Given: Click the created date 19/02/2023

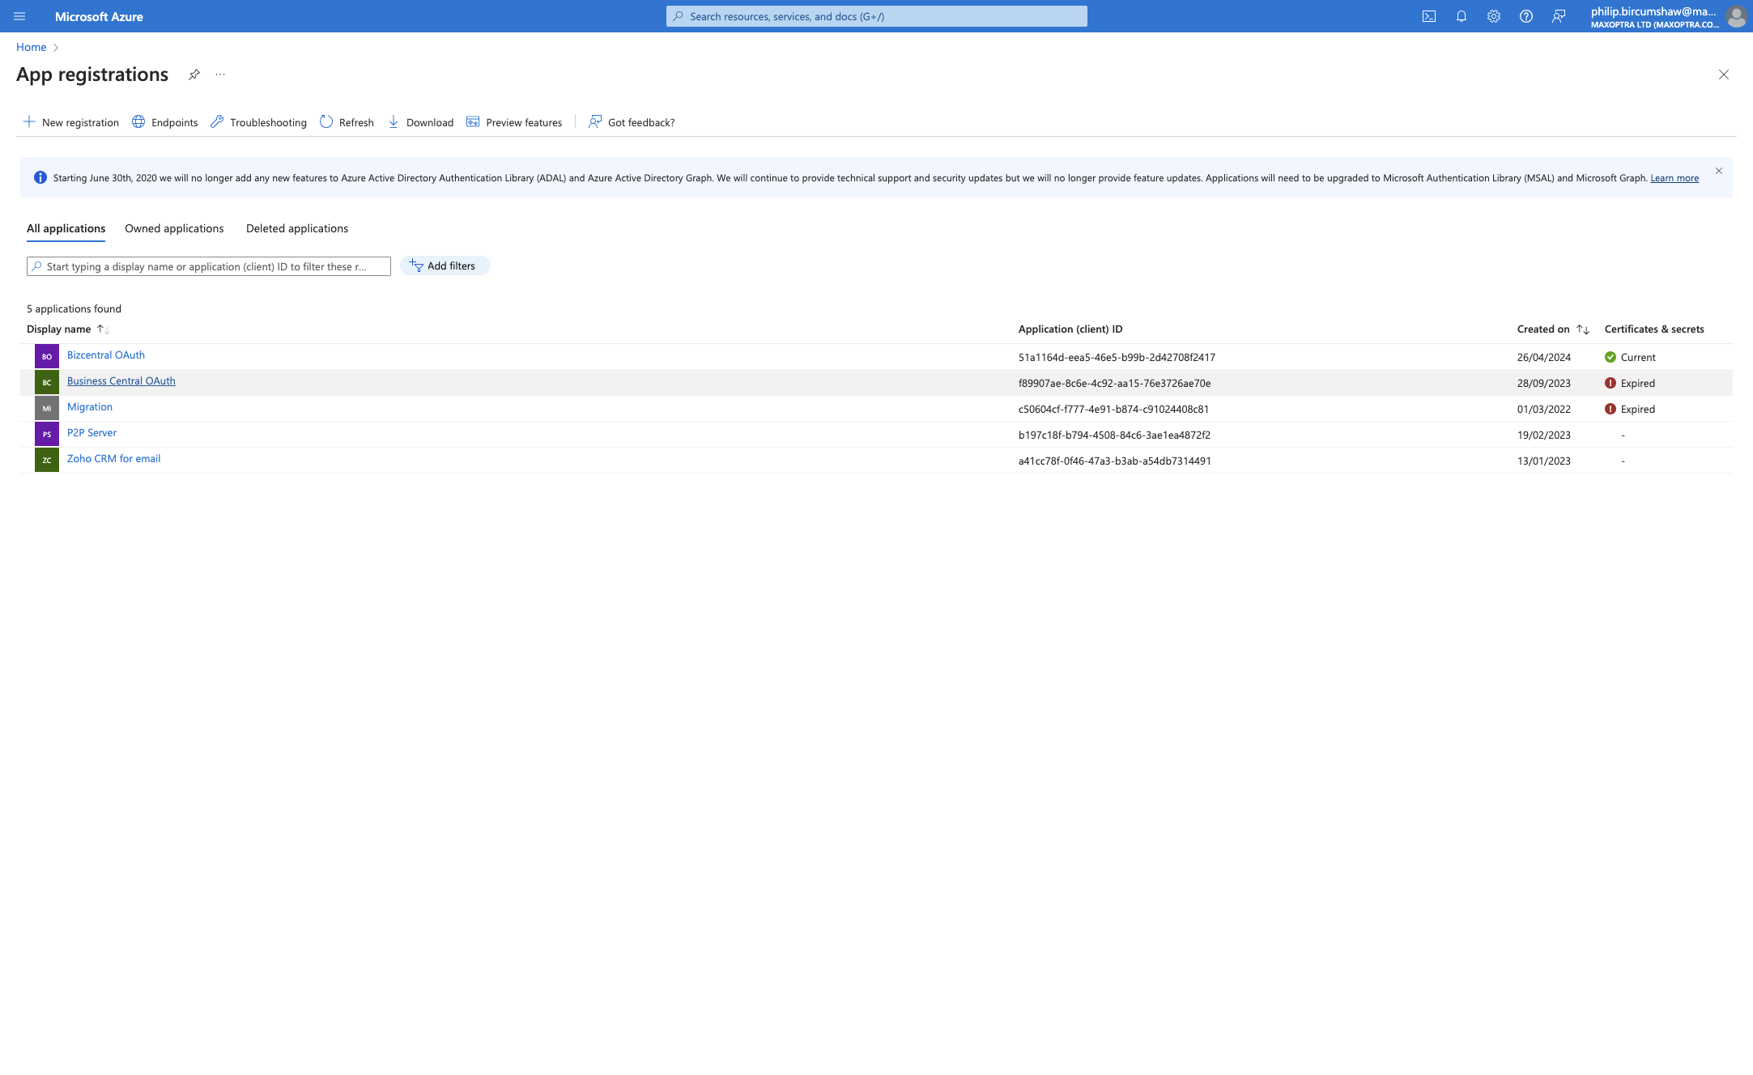Looking at the screenshot, I should [x=1544, y=435].
